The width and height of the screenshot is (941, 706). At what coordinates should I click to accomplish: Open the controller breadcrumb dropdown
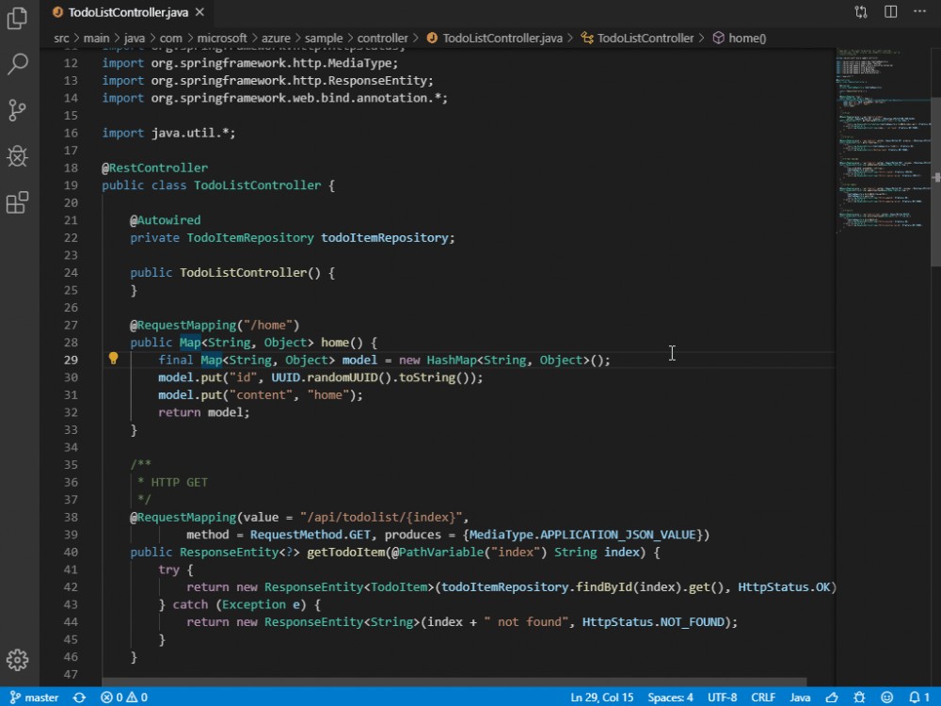pos(384,39)
